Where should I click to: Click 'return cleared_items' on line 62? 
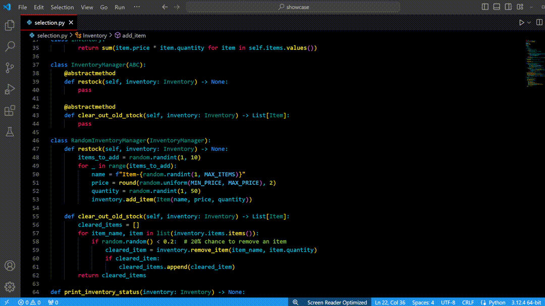112,275
